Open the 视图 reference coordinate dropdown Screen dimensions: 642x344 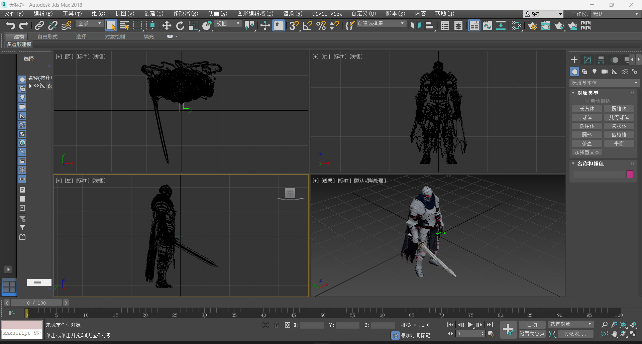coord(228,24)
